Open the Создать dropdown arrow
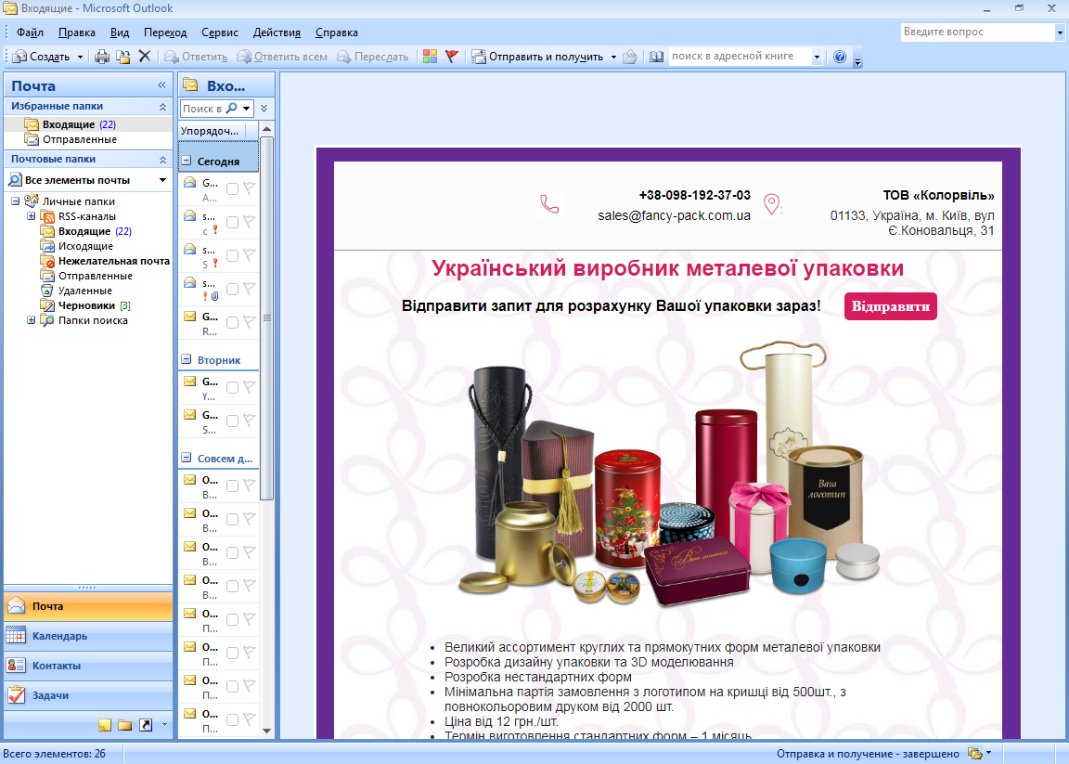1069x764 pixels. click(80, 57)
